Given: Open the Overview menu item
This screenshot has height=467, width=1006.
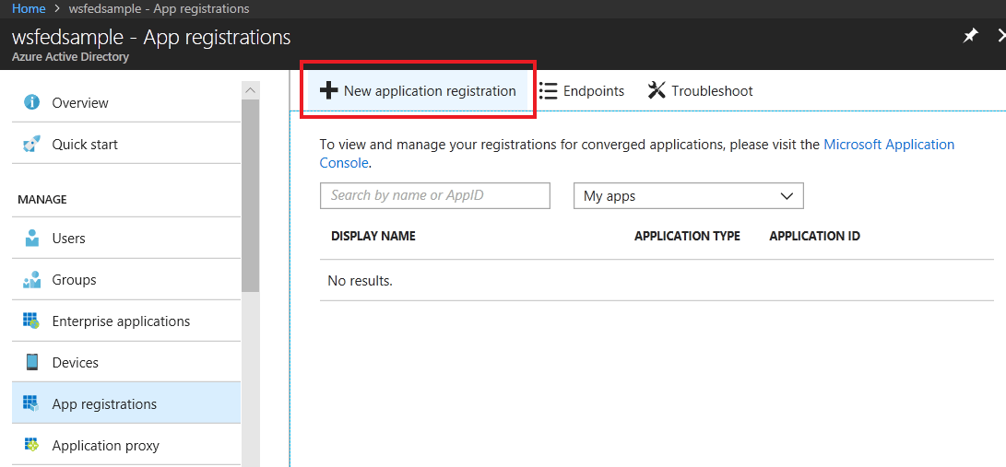Looking at the screenshot, I should (x=126, y=103).
